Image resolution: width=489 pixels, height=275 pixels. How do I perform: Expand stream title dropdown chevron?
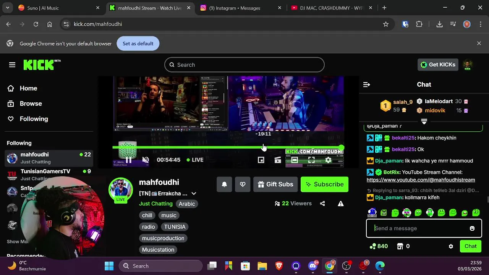pos(194,194)
